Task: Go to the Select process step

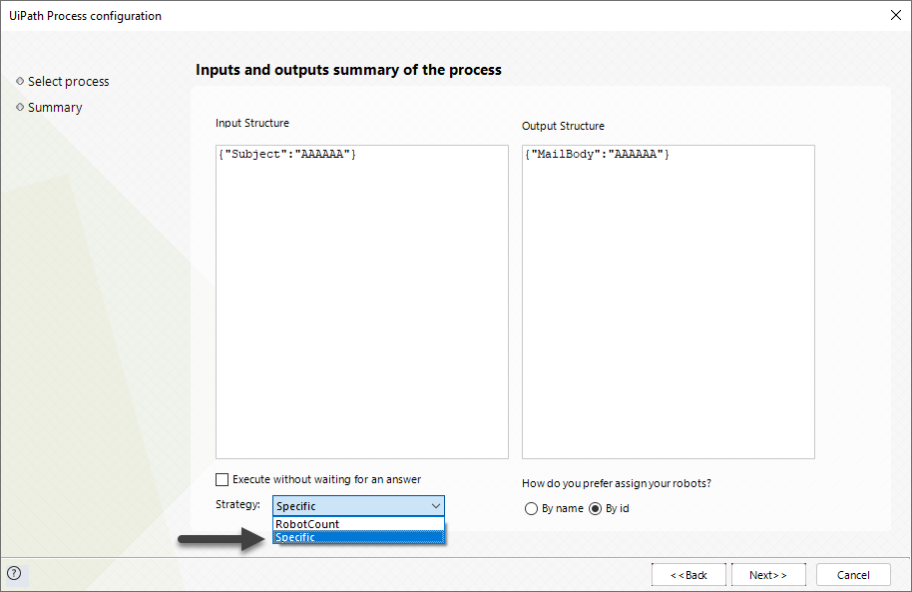Action: [68, 82]
